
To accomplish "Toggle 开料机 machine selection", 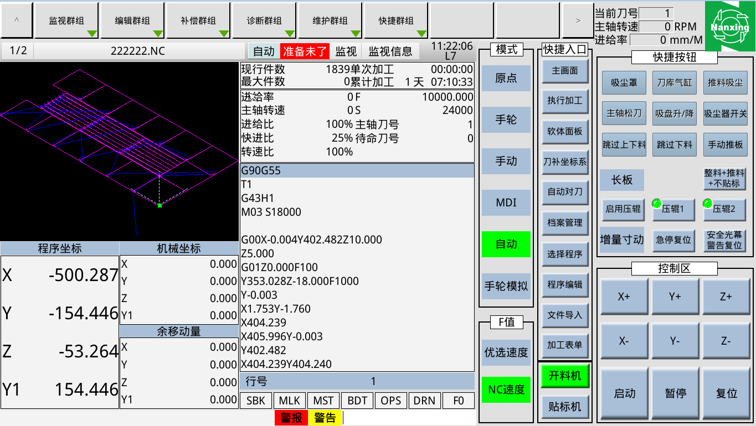I will [x=564, y=376].
